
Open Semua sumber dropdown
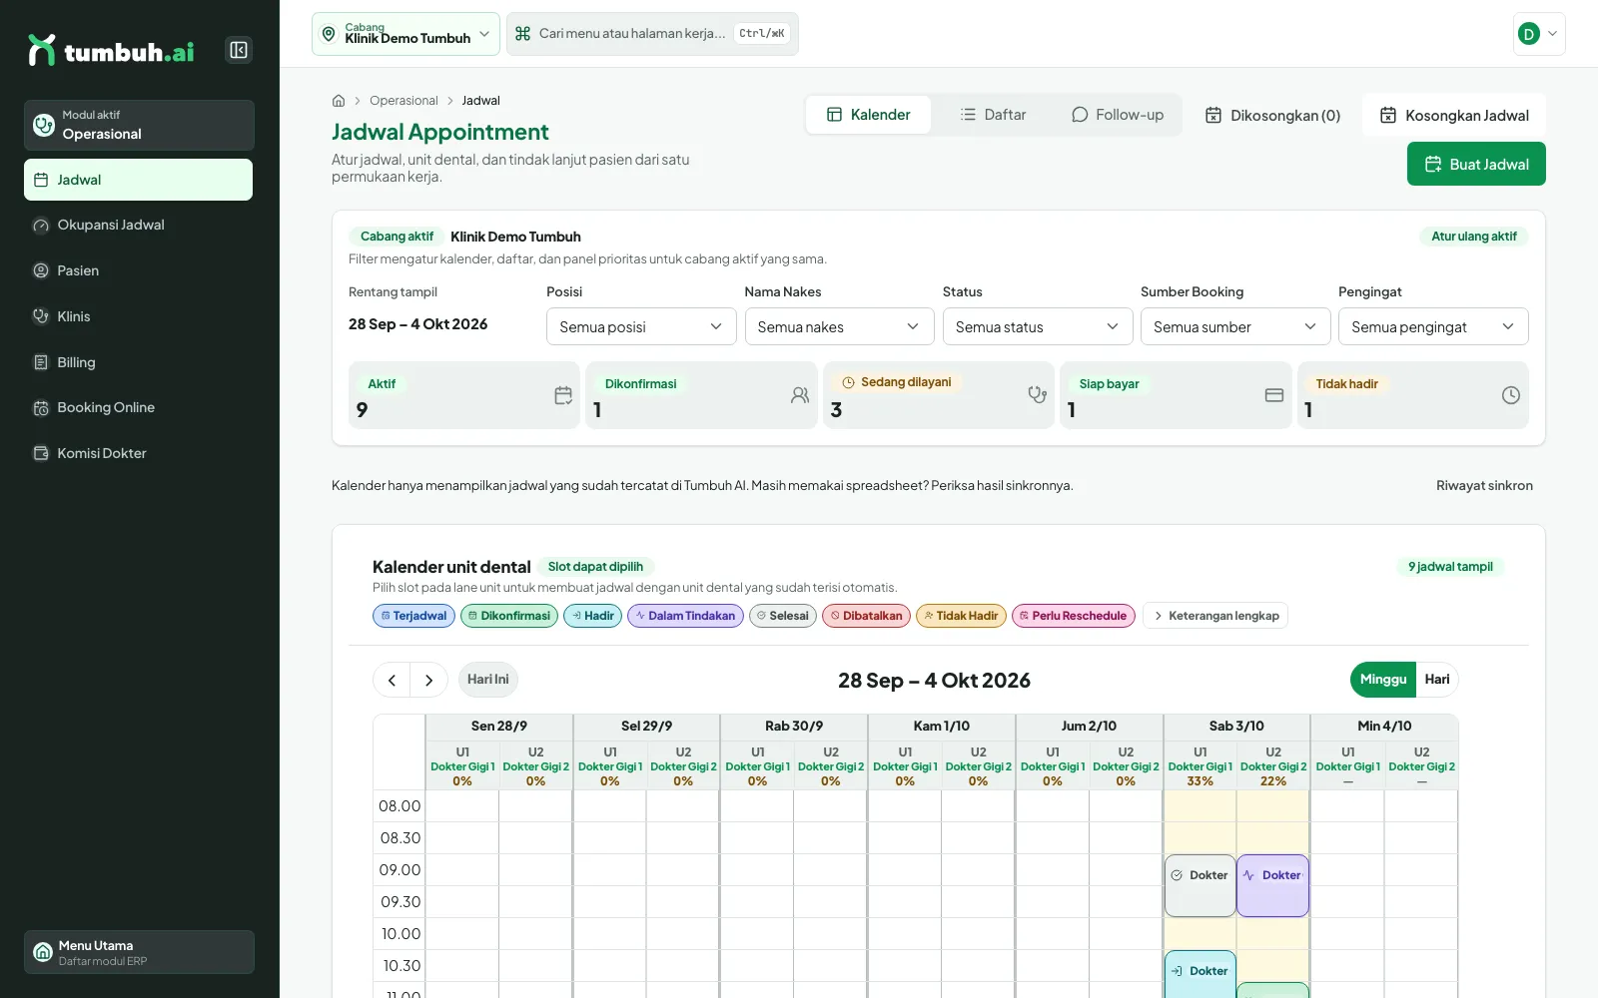(1235, 326)
